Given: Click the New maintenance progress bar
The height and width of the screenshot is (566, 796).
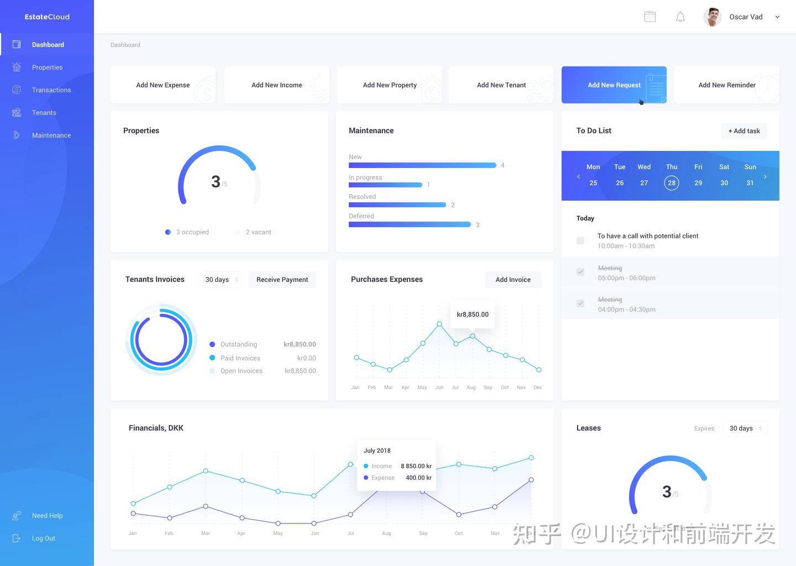Looking at the screenshot, I should coord(422,165).
